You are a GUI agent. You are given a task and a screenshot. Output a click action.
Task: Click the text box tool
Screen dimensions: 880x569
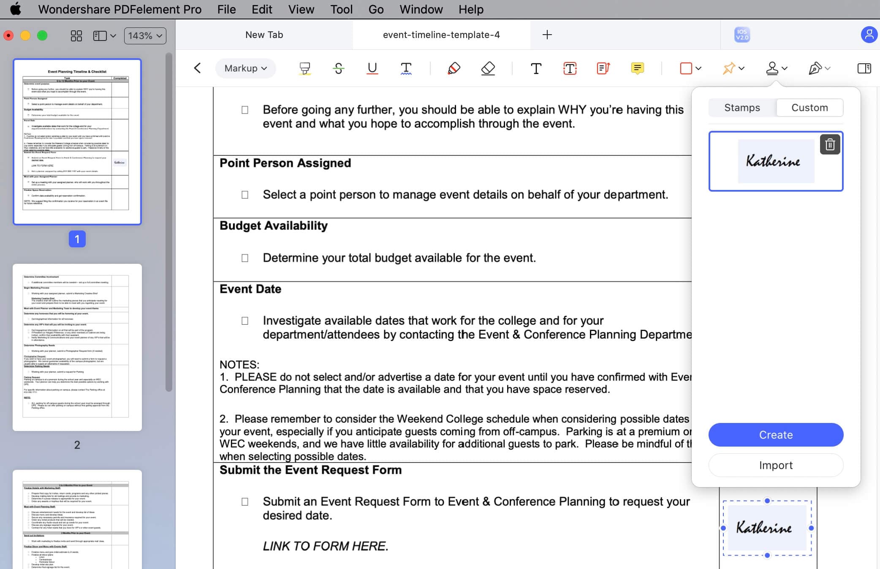click(570, 68)
